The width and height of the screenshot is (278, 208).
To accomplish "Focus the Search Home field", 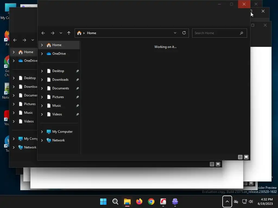I will click(219, 33).
